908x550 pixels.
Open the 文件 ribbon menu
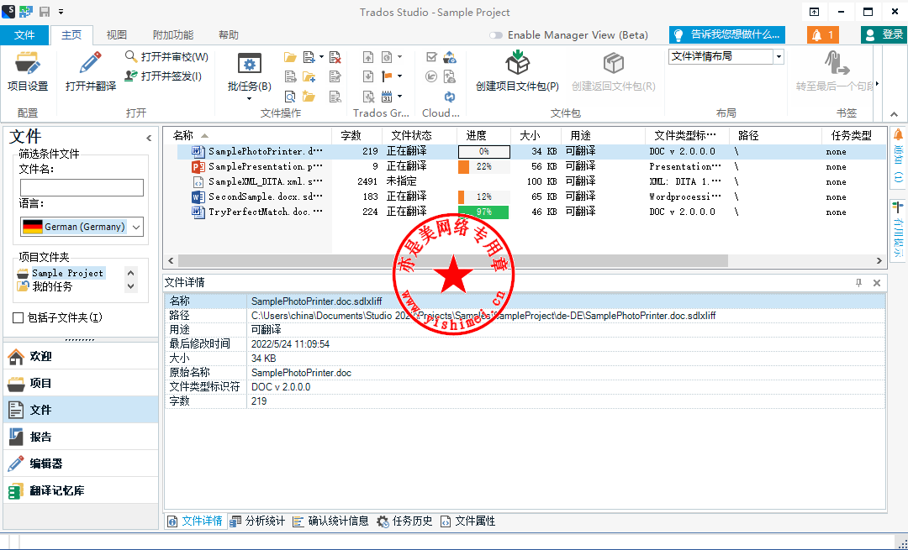point(24,35)
